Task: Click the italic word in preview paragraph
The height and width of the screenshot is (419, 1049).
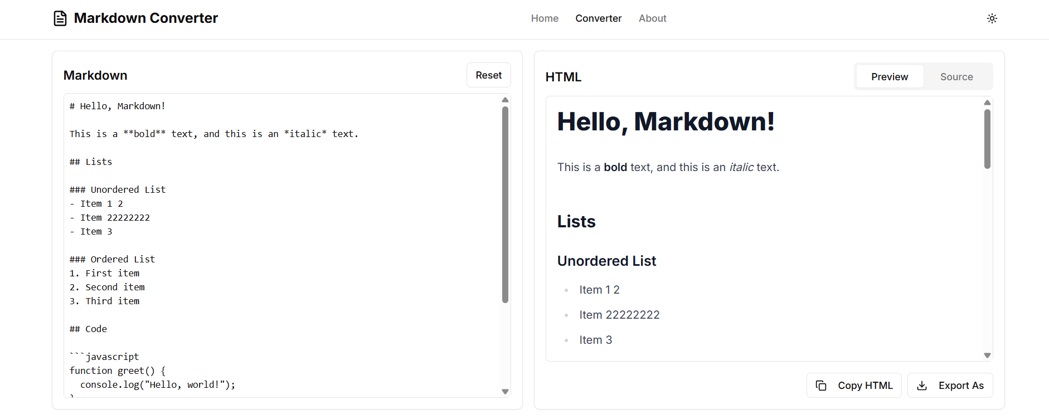Action: [741, 167]
